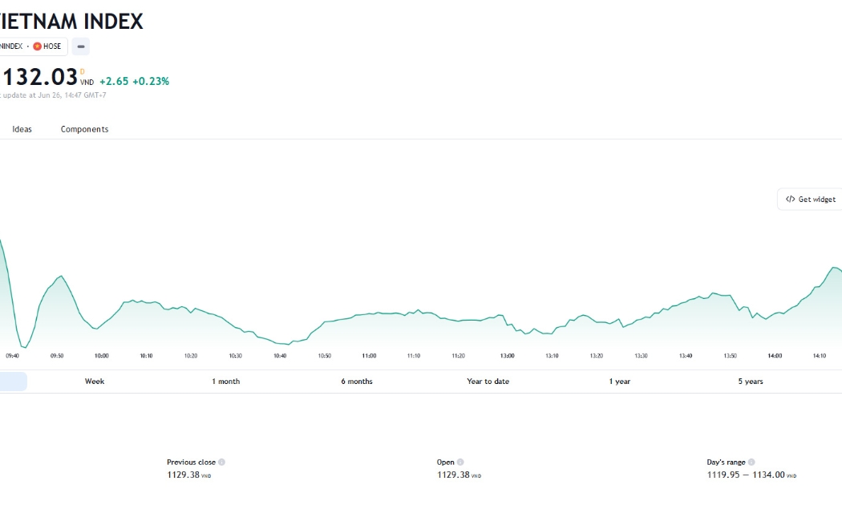Click the VIETNAM INDEX heading
The image size is (842, 505).
point(71,22)
